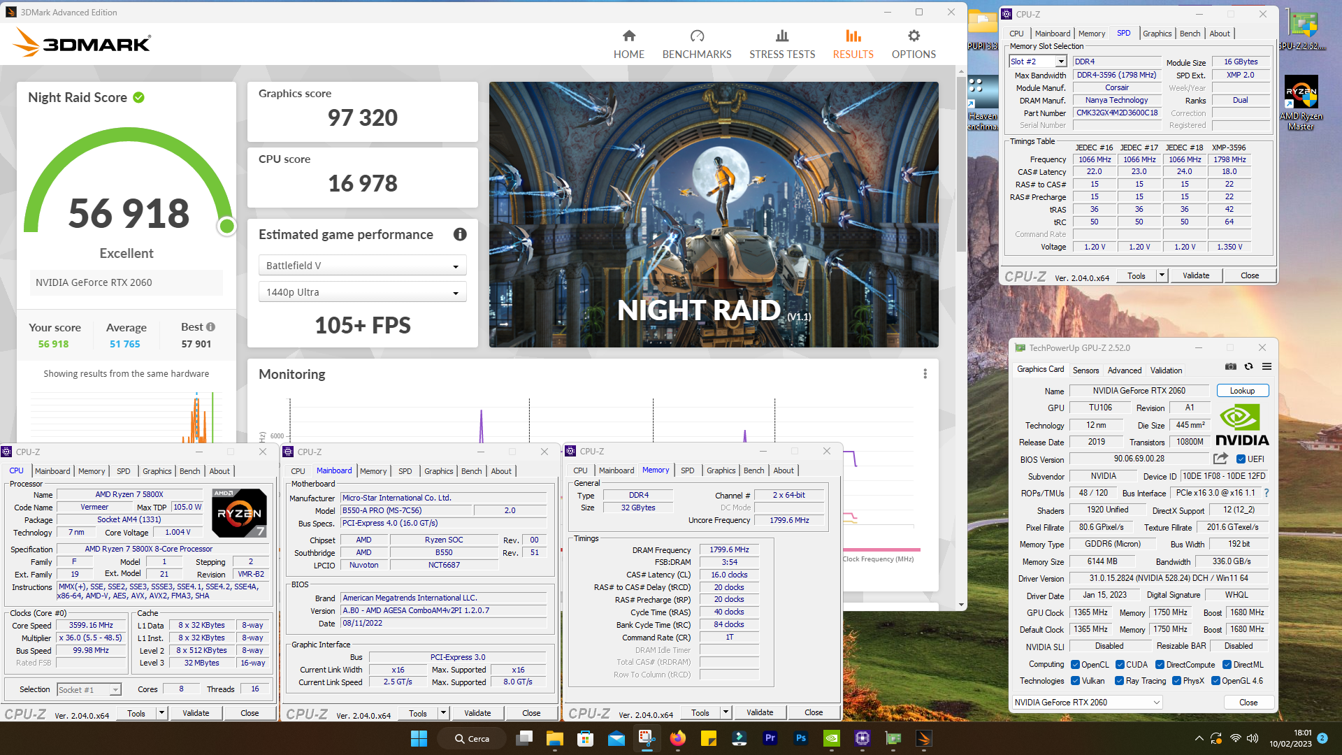
Task: Click Close in the Mainboard CPU-Z window
Action: [x=531, y=713]
